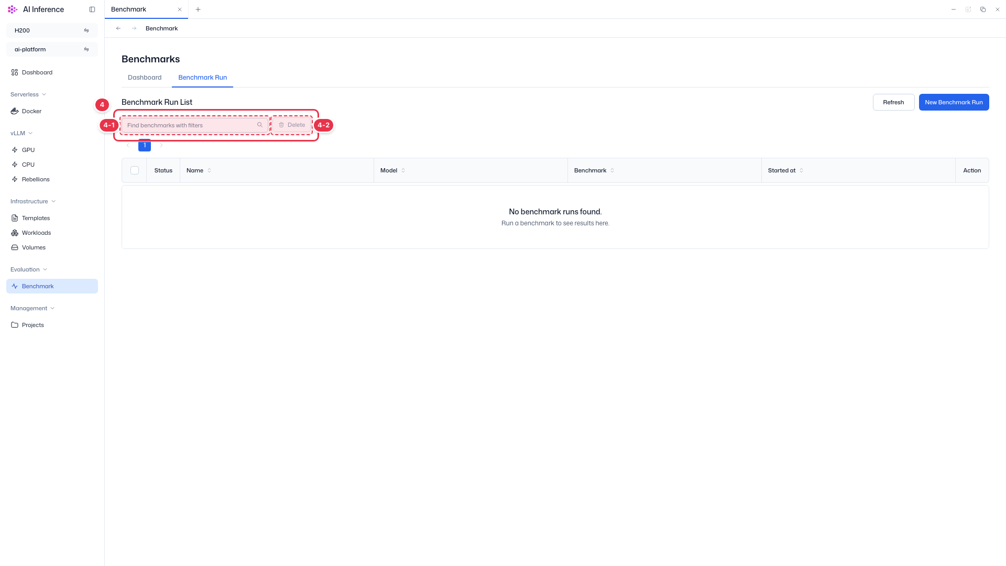1006x566 pixels.
Task: Click the AI Inference logo icon
Action: 13,9
